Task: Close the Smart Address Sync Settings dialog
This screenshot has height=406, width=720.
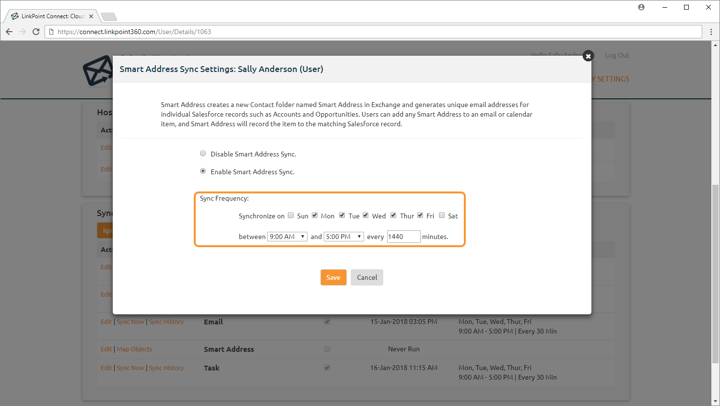Action: (x=588, y=56)
